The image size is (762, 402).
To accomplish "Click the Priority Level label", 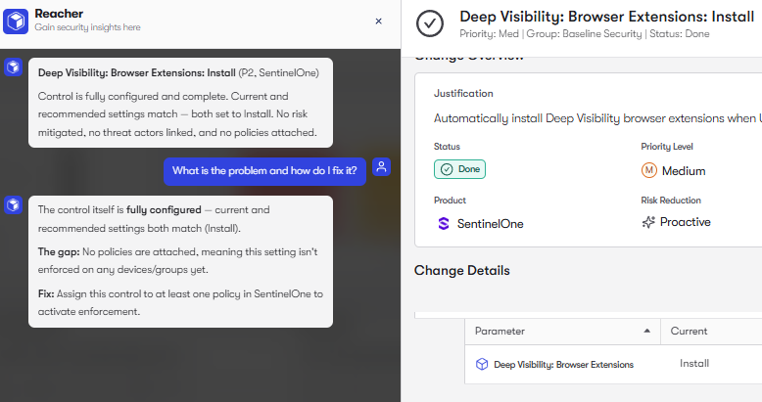I will [667, 147].
